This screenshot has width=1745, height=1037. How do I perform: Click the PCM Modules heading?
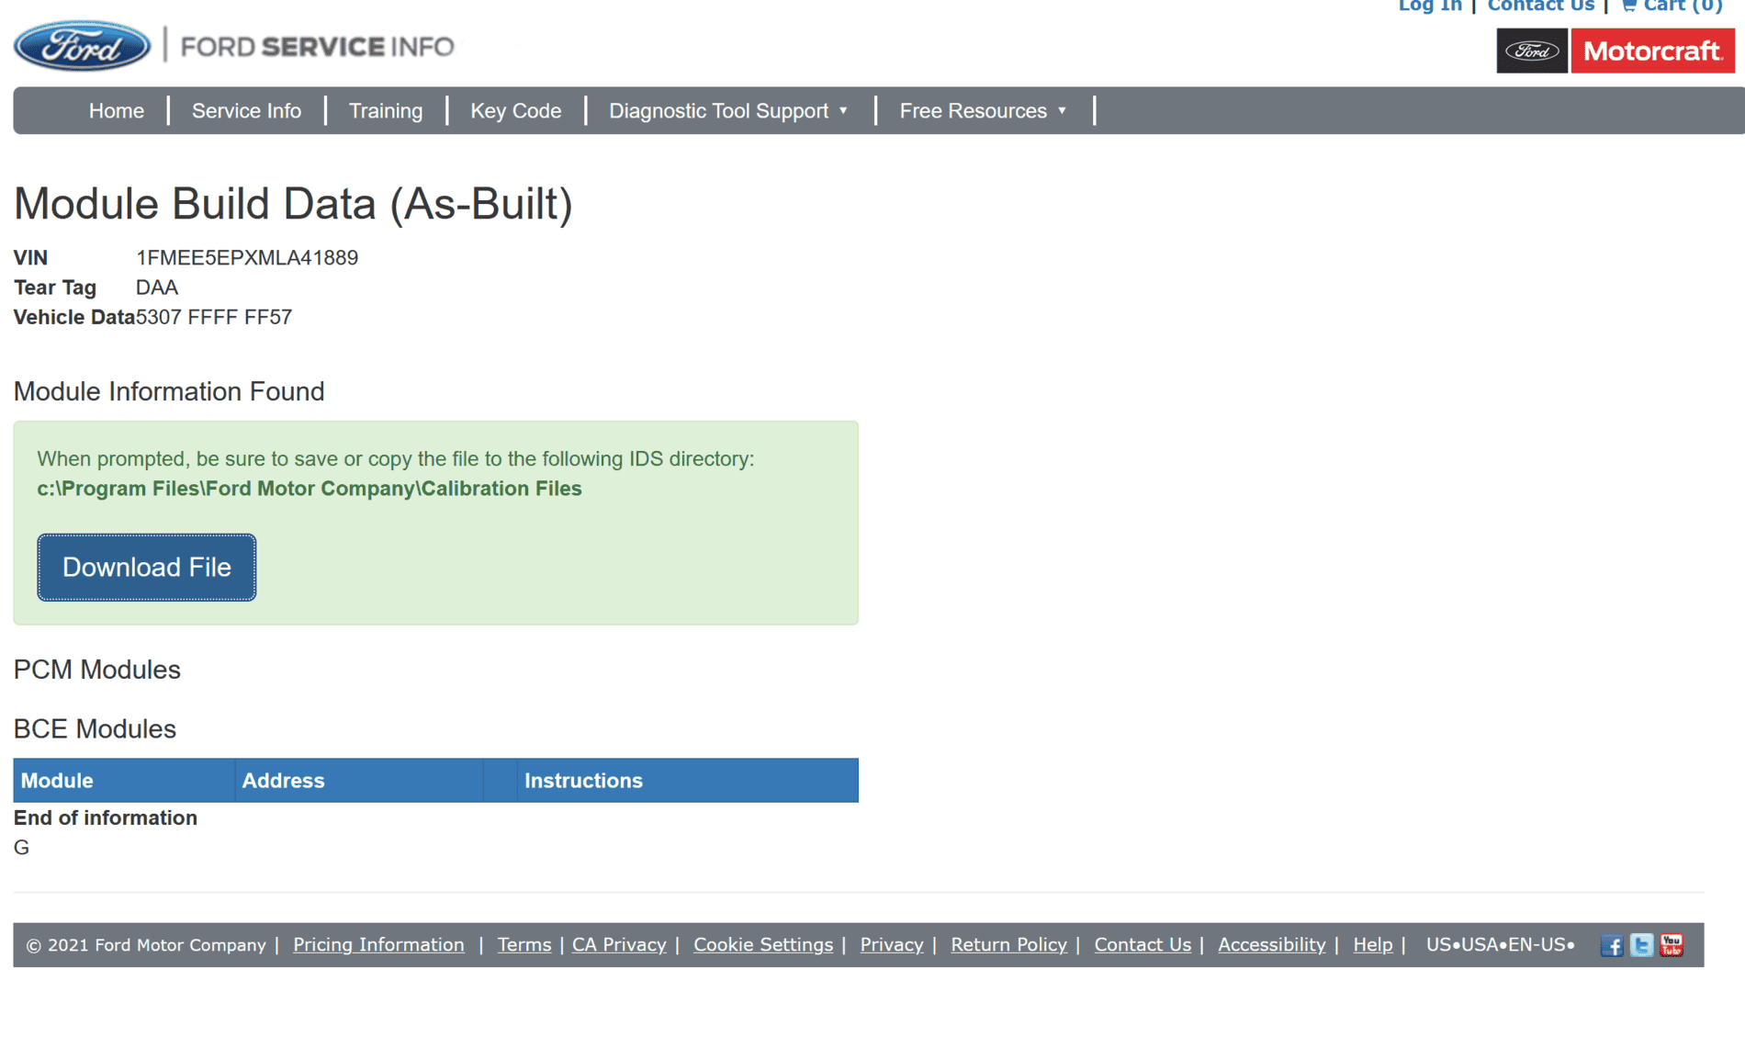[x=97, y=670]
